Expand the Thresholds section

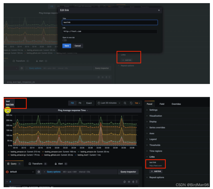(x=155, y=145)
